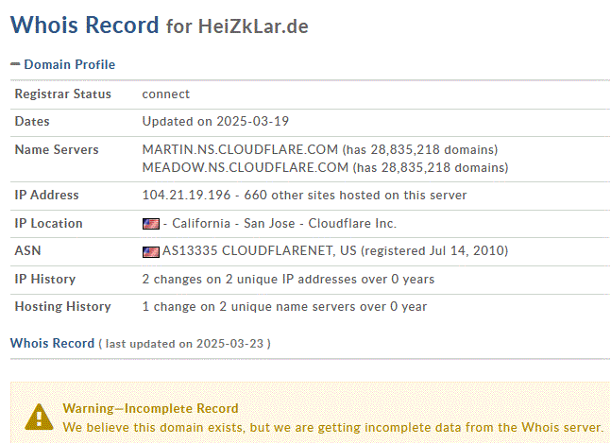
Task: Open MEADOW.NS.CLOUDFLARE.COM name server
Action: [x=246, y=167]
